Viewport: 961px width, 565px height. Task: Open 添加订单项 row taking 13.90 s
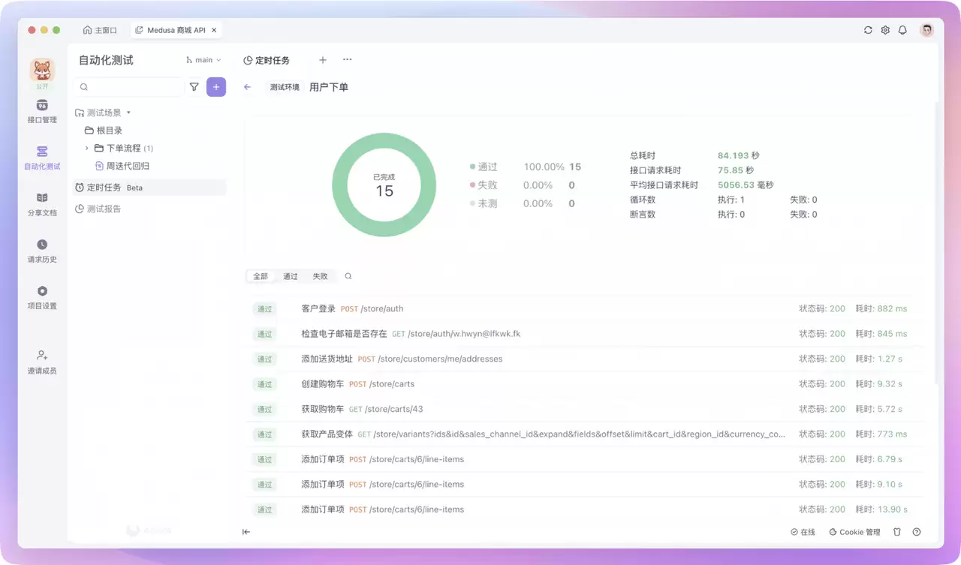[585, 509]
